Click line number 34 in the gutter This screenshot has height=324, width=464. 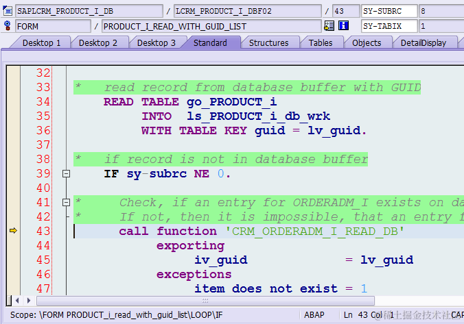(43, 101)
